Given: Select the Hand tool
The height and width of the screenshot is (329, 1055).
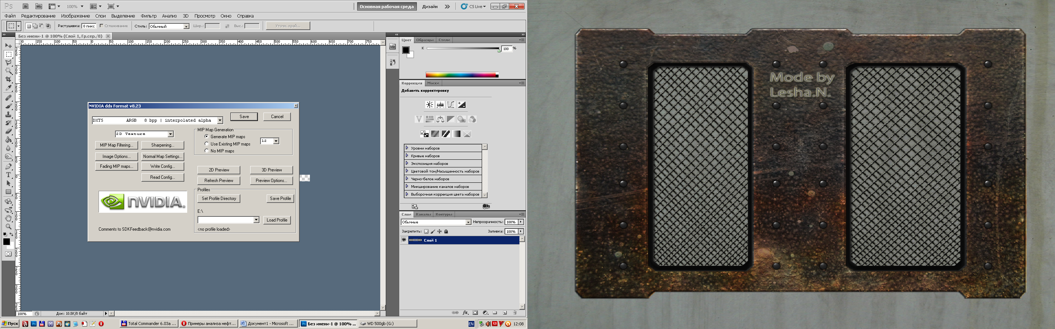Looking at the screenshot, I should pos(8,218).
